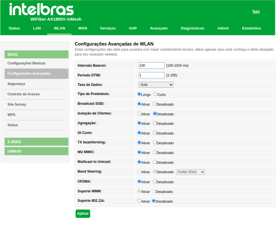Click the Intervalo Beacon input field
Screen dimensions: 276x225
click(x=151, y=66)
